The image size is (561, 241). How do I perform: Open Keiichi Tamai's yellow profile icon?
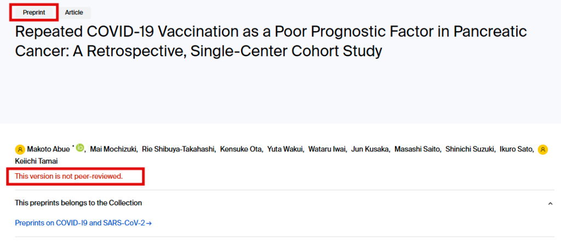click(543, 149)
